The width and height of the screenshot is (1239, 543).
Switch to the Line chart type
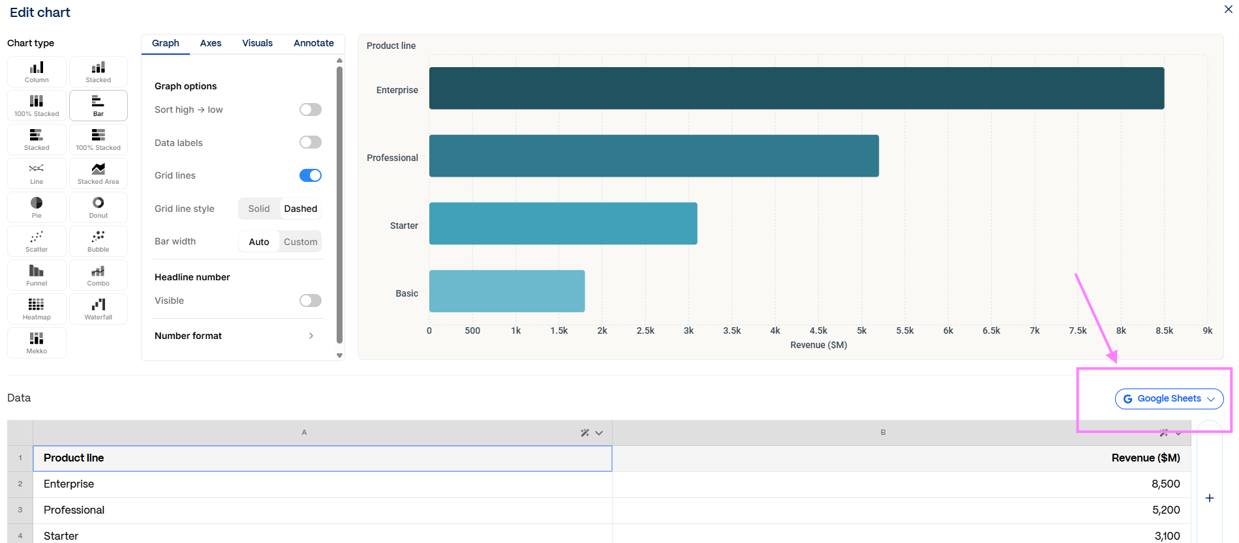(x=37, y=173)
